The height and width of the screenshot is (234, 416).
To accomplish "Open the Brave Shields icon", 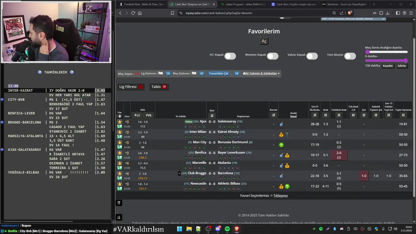I will pos(350,13).
